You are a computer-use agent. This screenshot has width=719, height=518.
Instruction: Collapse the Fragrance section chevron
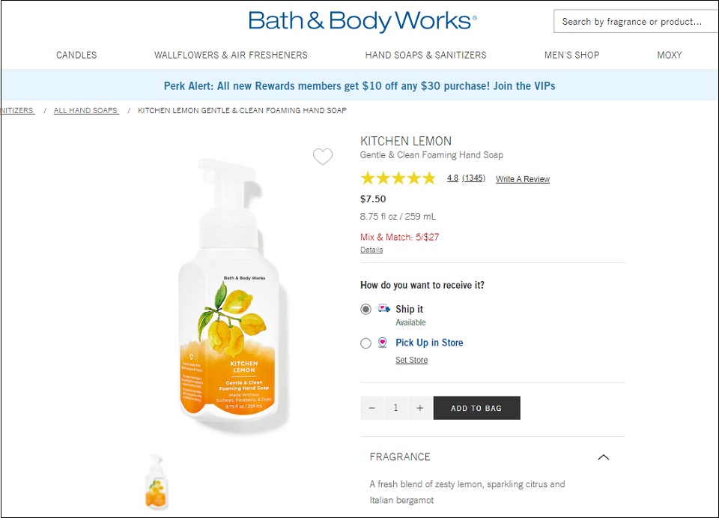(604, 457)
